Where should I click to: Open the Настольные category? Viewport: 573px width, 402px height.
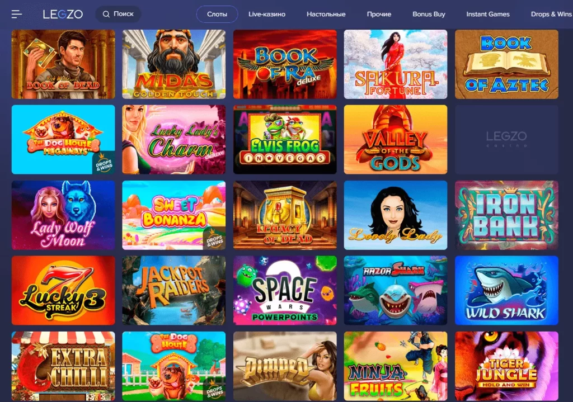[x=326, y=14]
